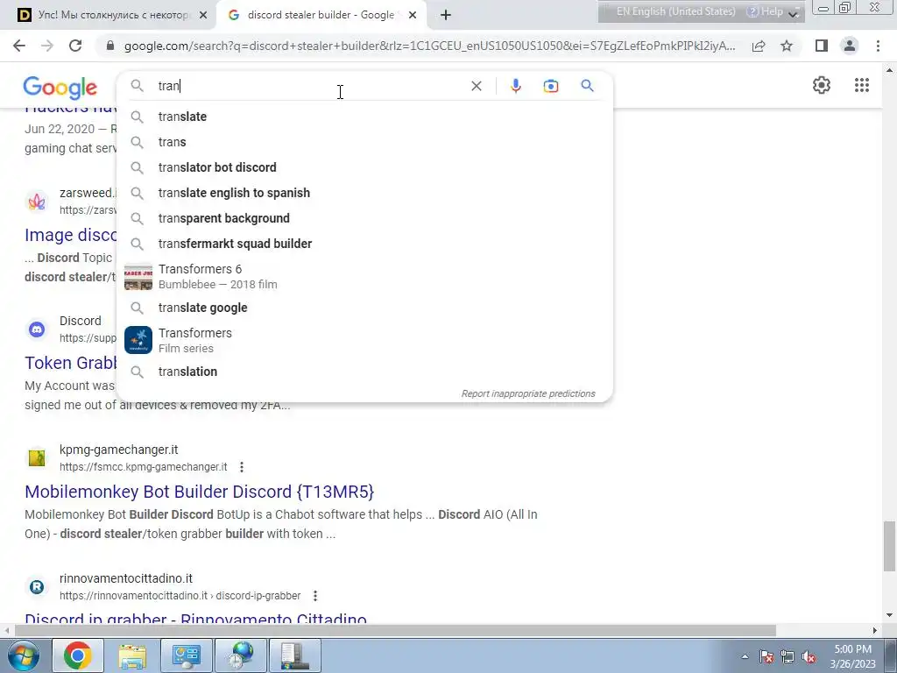Screen dimensions: 897x673
Task: Close the 'Упс! Мы столкнулись' tab
Action: [x=202, y=15]
